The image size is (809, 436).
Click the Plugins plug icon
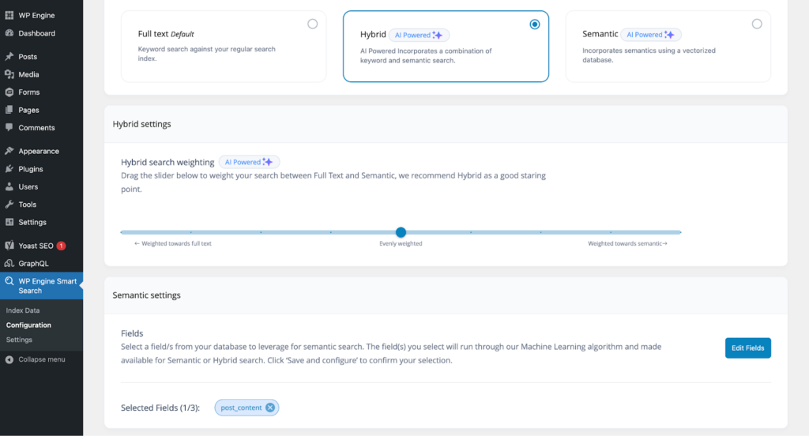click(9, 169)
